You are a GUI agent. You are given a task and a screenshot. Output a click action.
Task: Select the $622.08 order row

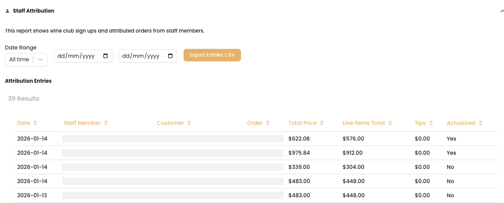pyautogui.click(x=256, y=139)
